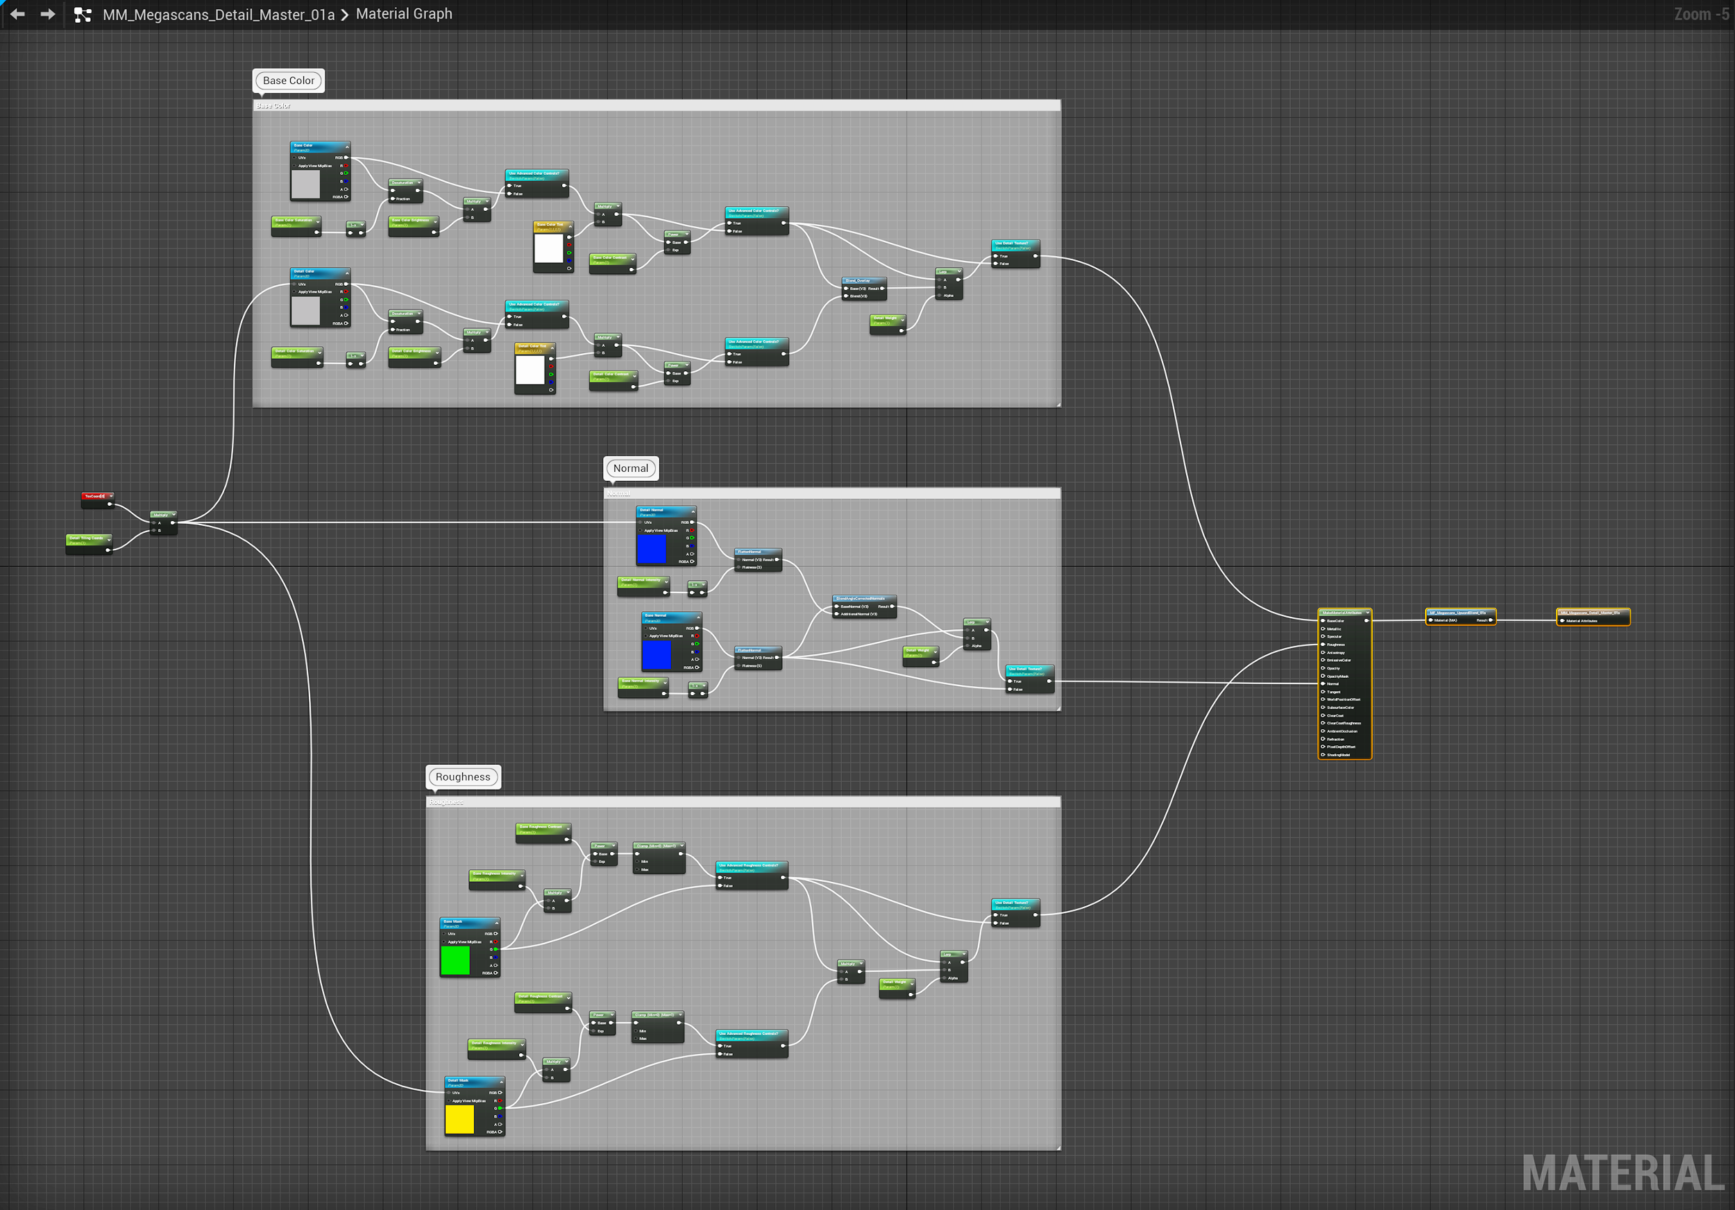The width and height of the screenshot is (1735, 1210).
Task: Click the Normal comment bubble
Action: click(x=630, y=468)
